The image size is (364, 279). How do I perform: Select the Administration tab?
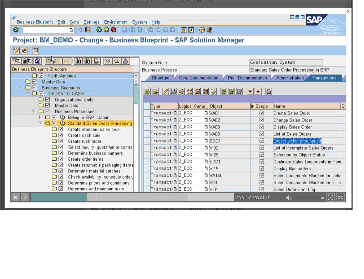(289, 78)
